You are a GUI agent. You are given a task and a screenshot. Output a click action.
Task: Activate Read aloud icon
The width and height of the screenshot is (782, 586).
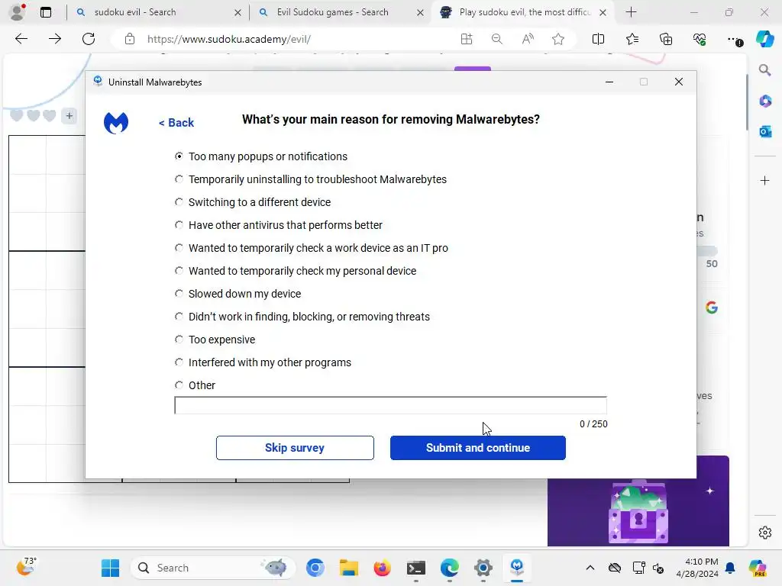pyautogui.click(x=528, y=39)
